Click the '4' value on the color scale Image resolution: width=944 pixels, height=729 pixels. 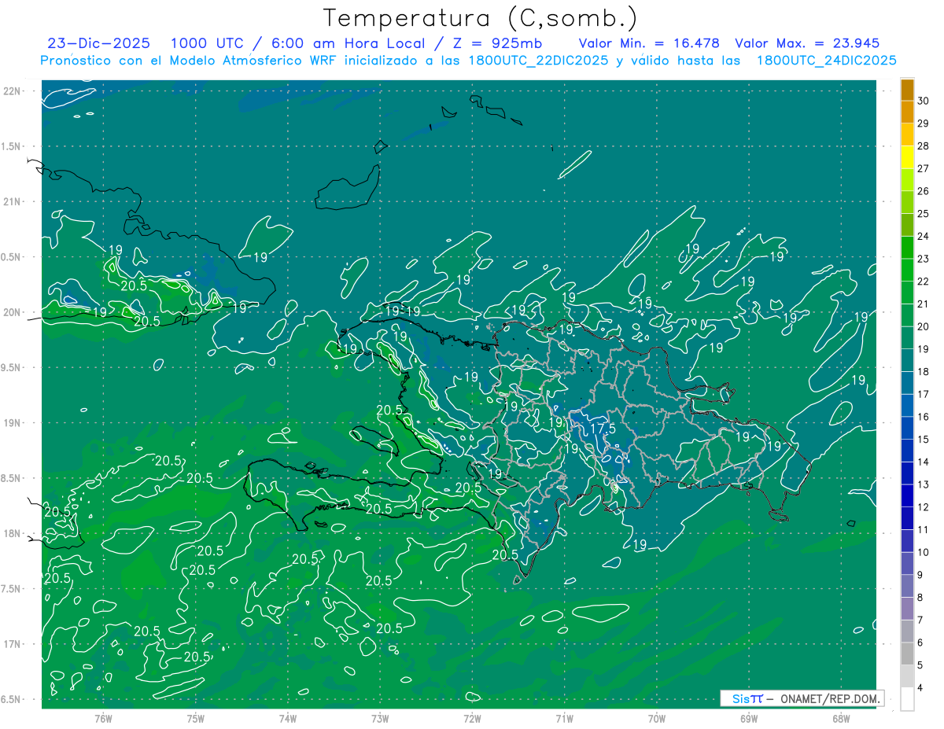coord(921,688)
